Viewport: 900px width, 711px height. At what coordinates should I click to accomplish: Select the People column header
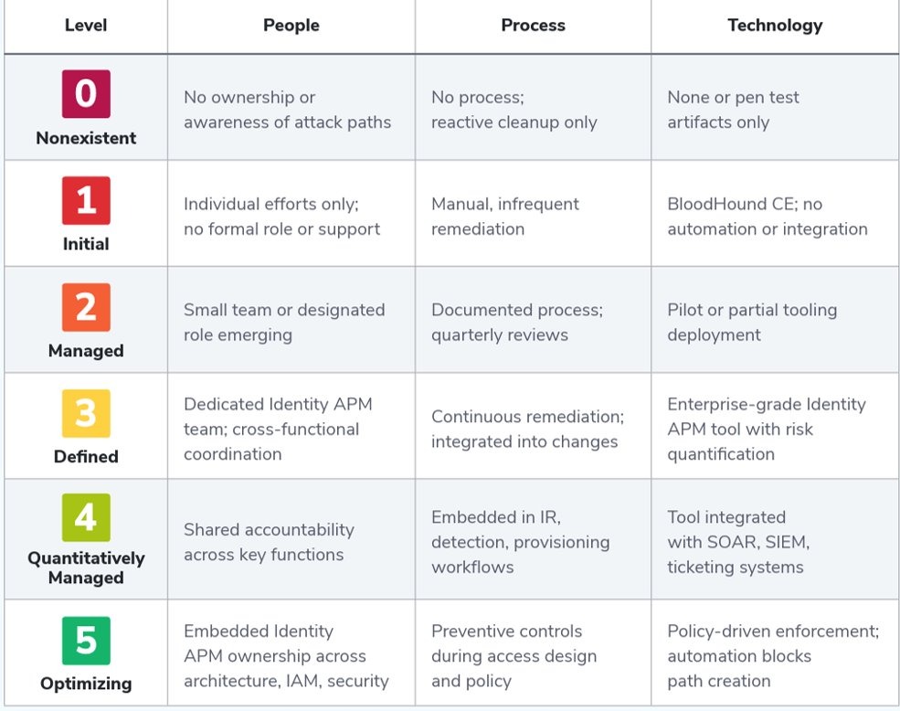[291, 26]
